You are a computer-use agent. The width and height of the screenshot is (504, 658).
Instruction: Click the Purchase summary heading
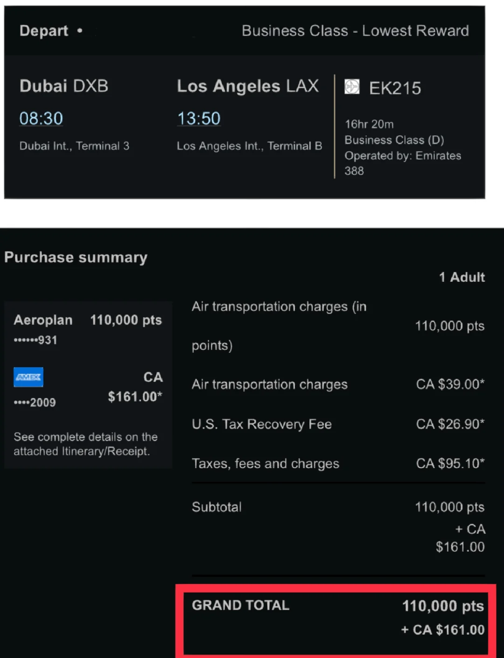(x=76, y=257)
